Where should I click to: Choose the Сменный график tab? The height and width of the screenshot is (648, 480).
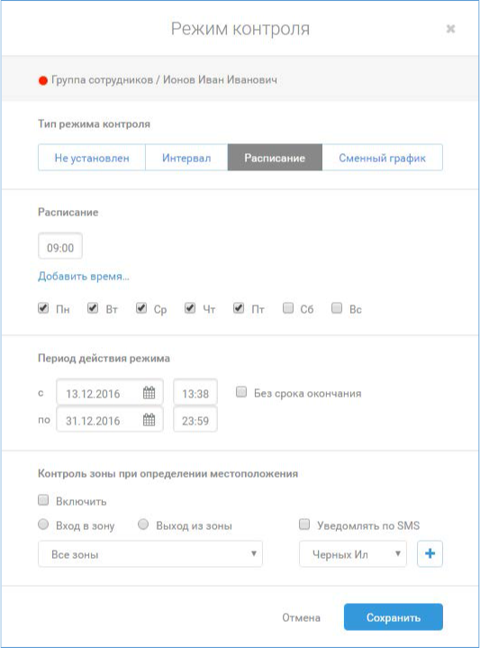(382, 158)
